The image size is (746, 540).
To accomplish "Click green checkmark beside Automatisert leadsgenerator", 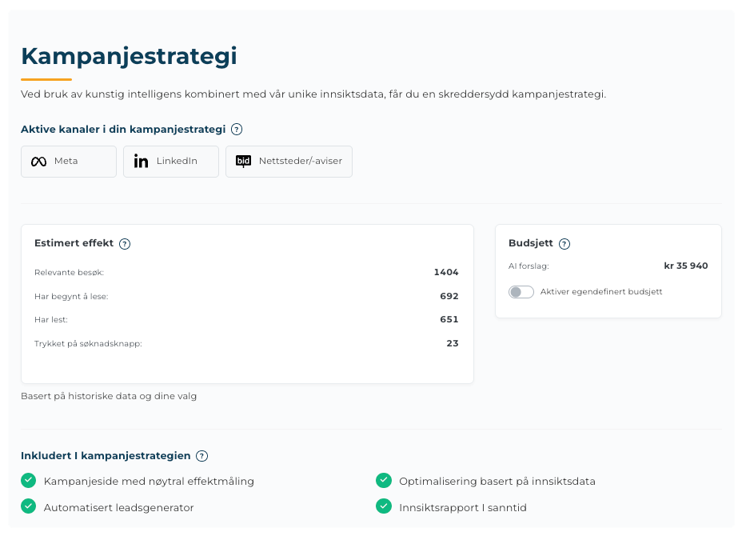I will [29, 506].
